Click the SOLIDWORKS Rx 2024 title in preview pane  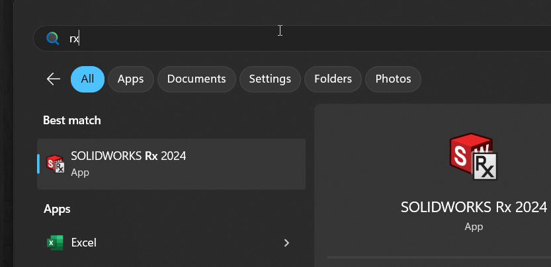click(x=474, y=207)
